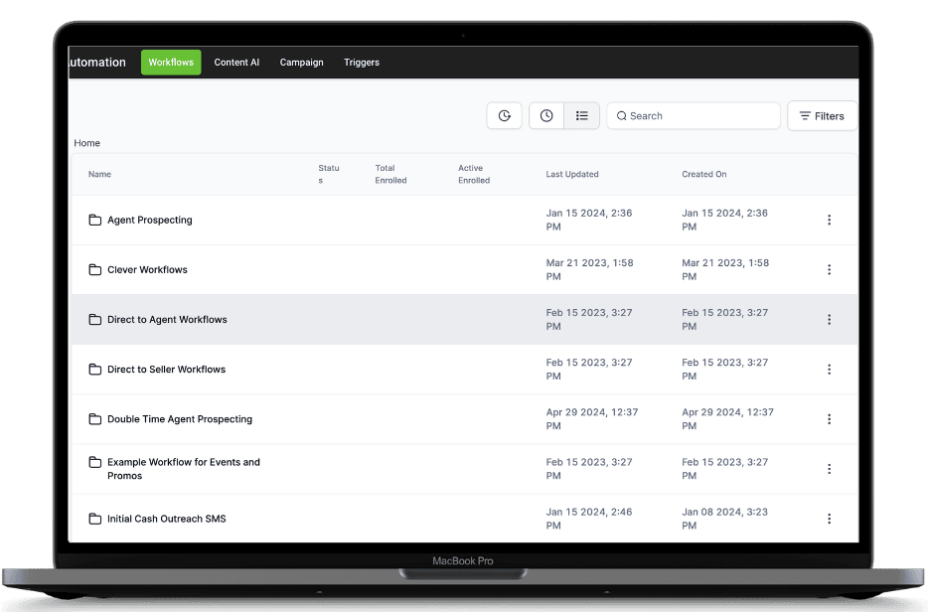Click the folder icon beside Agent Prospecting
The width and height of the screenshot is (928, 612).
[x=95, y=221]
